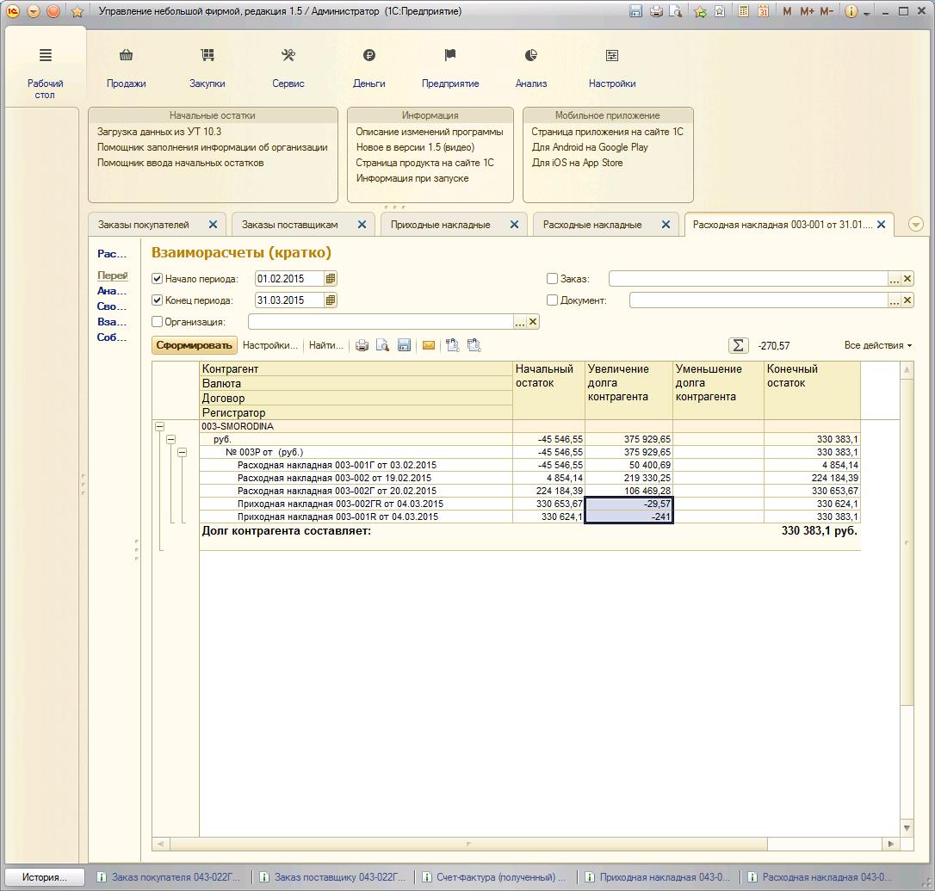Save the report with the diskette icon

(x=404, y=345)
